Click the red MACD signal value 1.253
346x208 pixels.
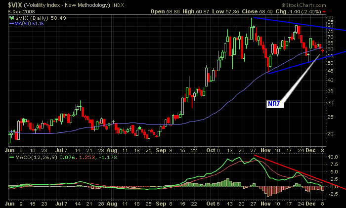[x=87, y=158]
